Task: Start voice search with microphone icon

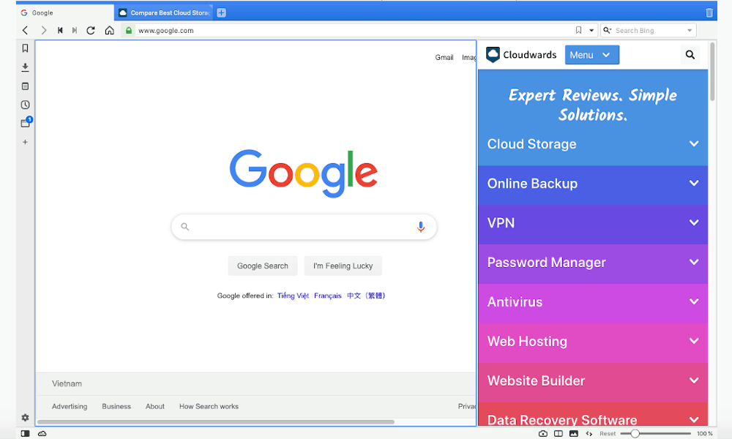Action: 421,227
